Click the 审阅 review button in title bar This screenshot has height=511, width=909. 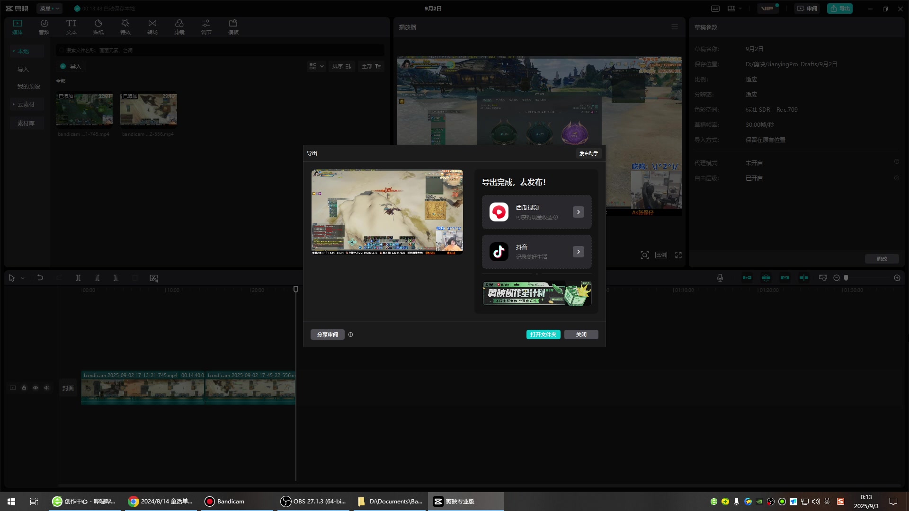[807, 9]
